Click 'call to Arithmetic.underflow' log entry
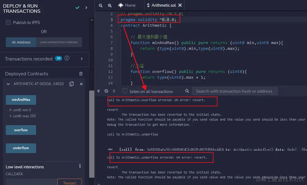 [x=133, y=135]
